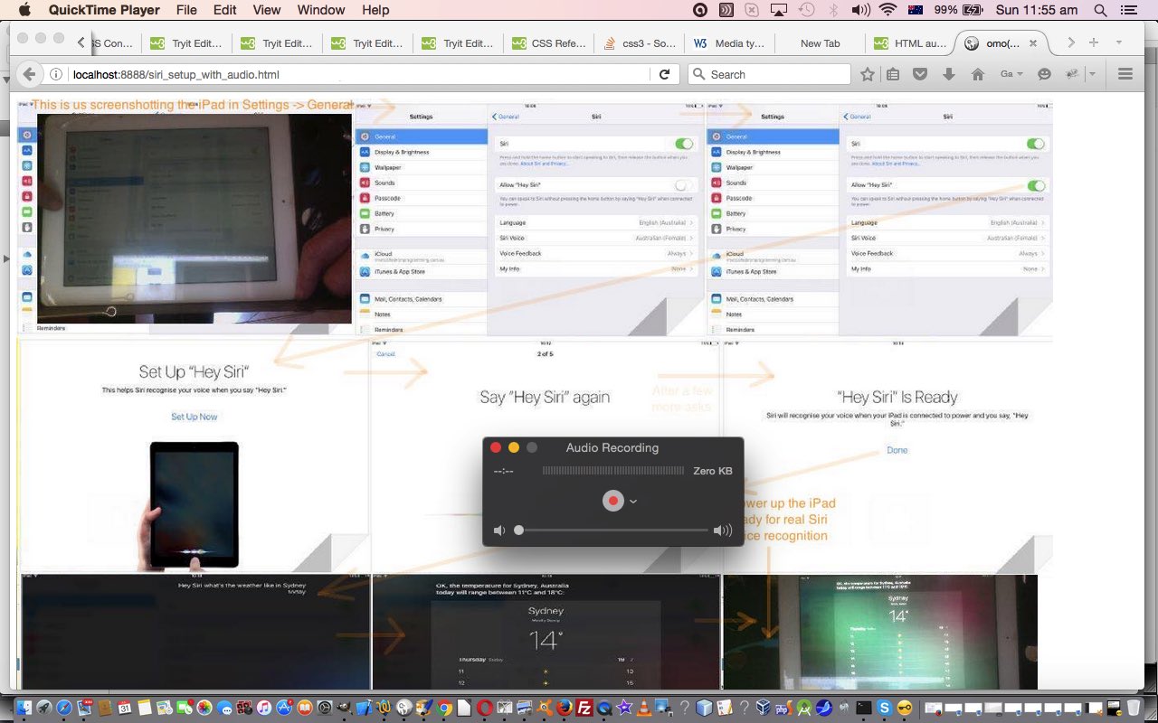The width and height of the screenshot is (1158, 723).
Task: Click Done in Hey Siri Is Ready screenshot
Action: (x=897, y=450)
